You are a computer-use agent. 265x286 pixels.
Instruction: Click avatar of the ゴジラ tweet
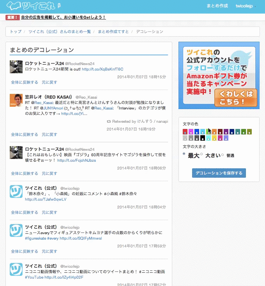point(16,152)
